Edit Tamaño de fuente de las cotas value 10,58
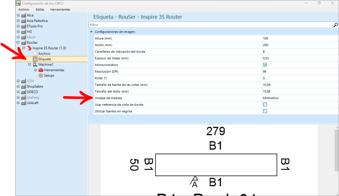The image size is (339, 196). pos(300,85)
